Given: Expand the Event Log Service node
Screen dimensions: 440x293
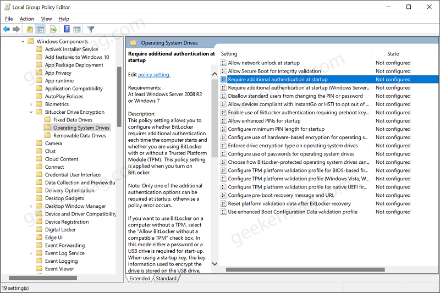Looking at the screenshot, I should [x=31, y=253].
